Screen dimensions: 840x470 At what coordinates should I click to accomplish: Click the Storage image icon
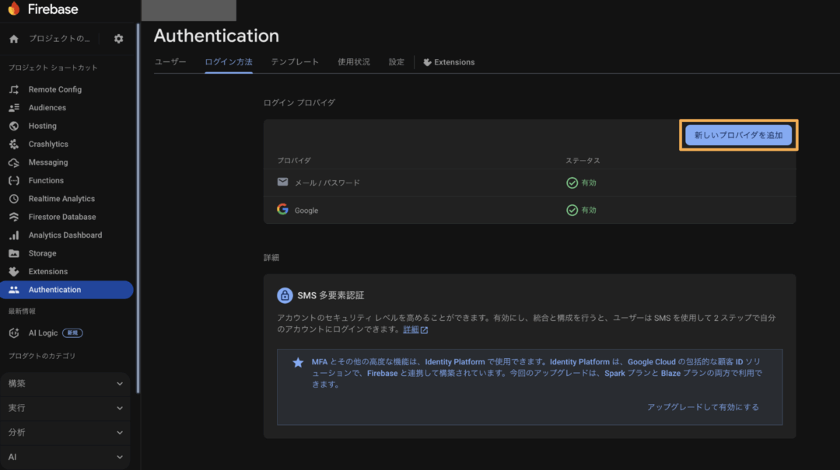14,253
